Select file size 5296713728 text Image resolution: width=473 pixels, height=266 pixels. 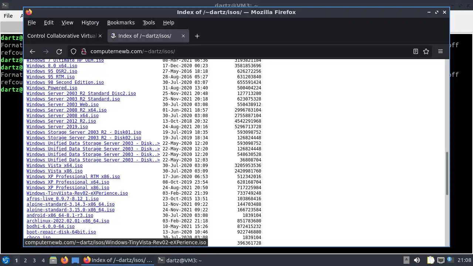pos(248,127)
